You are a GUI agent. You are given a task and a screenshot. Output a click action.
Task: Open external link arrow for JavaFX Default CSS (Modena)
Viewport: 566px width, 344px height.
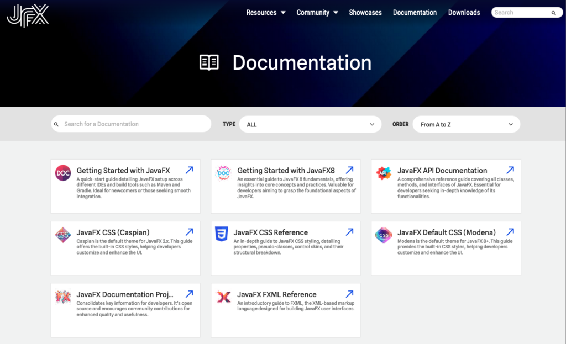pos(510,232)
